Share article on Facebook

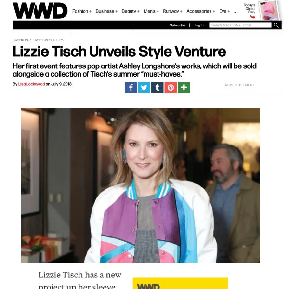tap(131, 87)
